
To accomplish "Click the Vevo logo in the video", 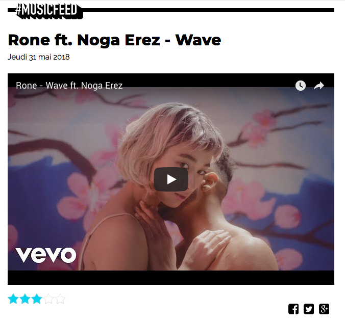I will click(x=46, y=255).
